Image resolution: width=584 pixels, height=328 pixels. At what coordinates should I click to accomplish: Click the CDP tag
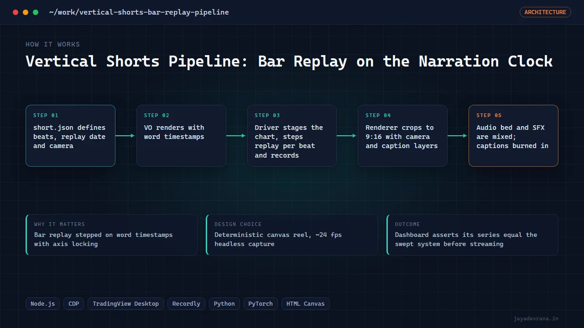tap(73, 303)
